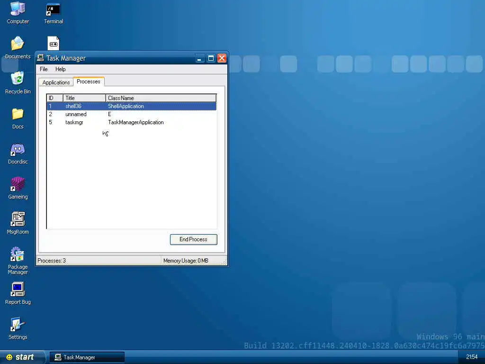Select the shell36 process row
The height and width of the screenshot is (364, 485).
click(x=132, y=106)
